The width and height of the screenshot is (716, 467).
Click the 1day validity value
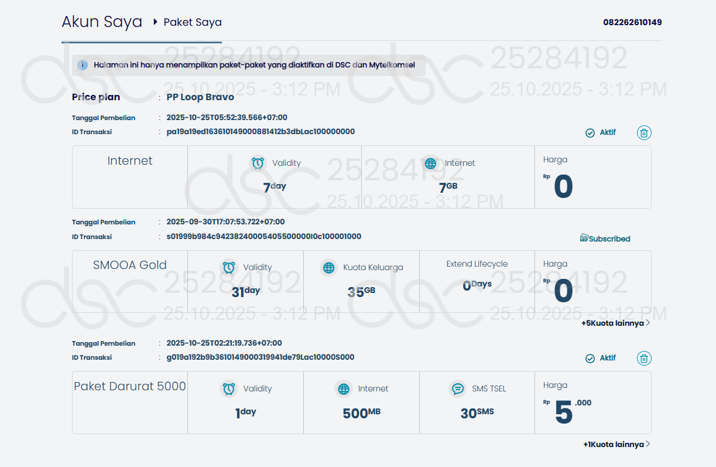[x=245, y=413]
